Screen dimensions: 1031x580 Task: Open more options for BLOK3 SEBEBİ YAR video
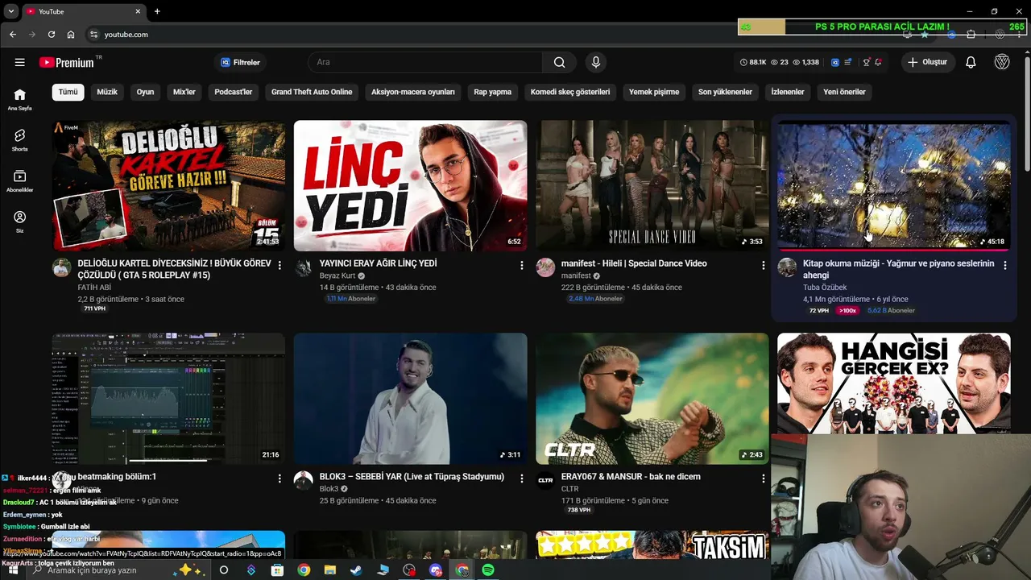522,478
